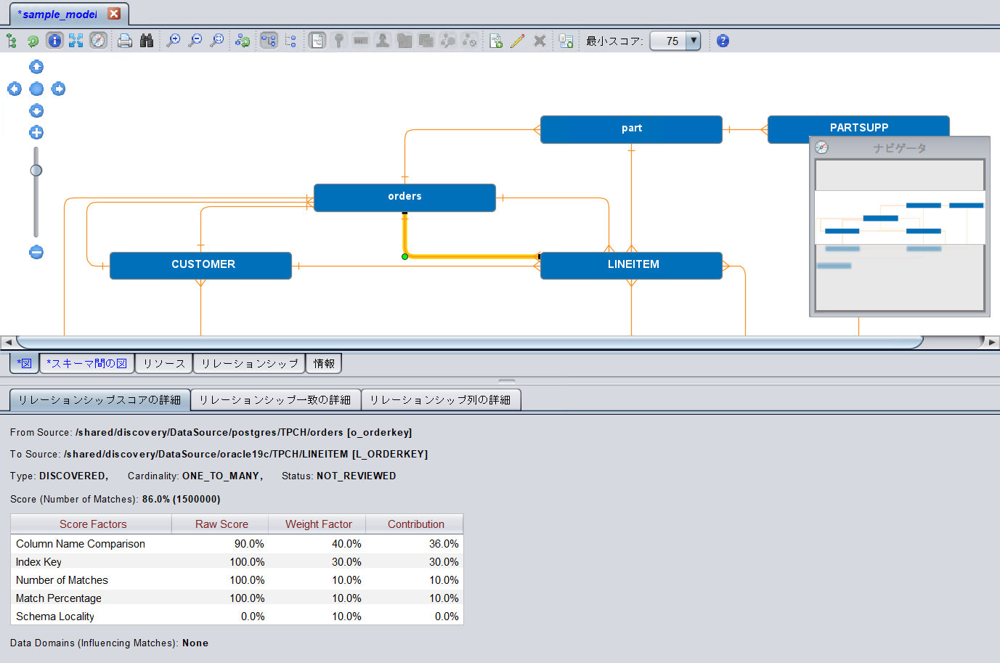Toggle the navigator compass toolbar icon

coord(98,41)
